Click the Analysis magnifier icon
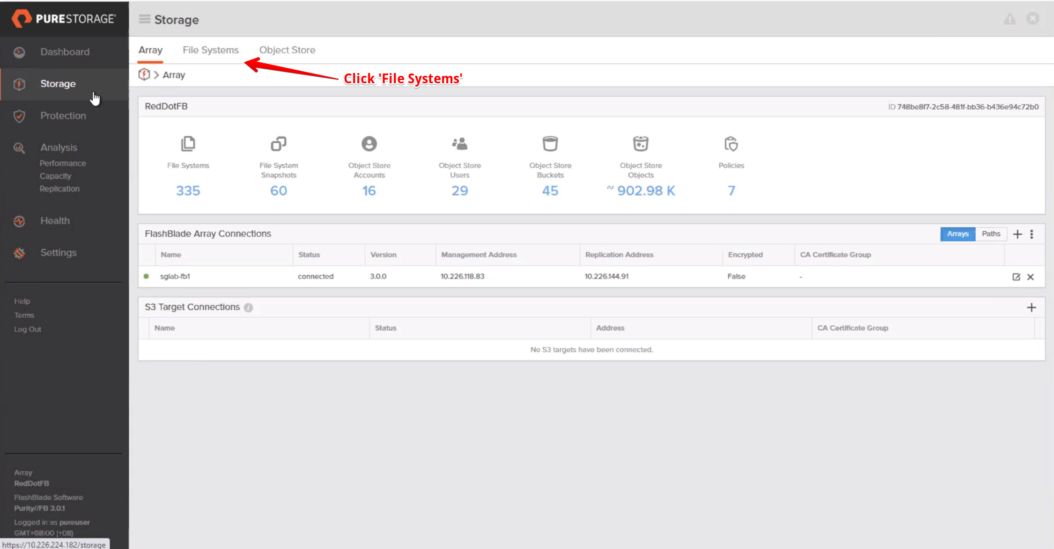This screenshot has width=1054, height=549. click(x=19, y=148)
